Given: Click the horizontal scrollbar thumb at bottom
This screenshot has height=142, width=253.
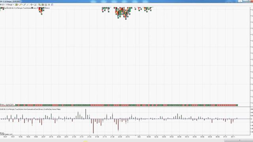Looking at the screenshot, I should coord(238,141).
